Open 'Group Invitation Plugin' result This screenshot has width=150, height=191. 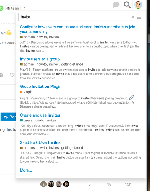[40, 87]
